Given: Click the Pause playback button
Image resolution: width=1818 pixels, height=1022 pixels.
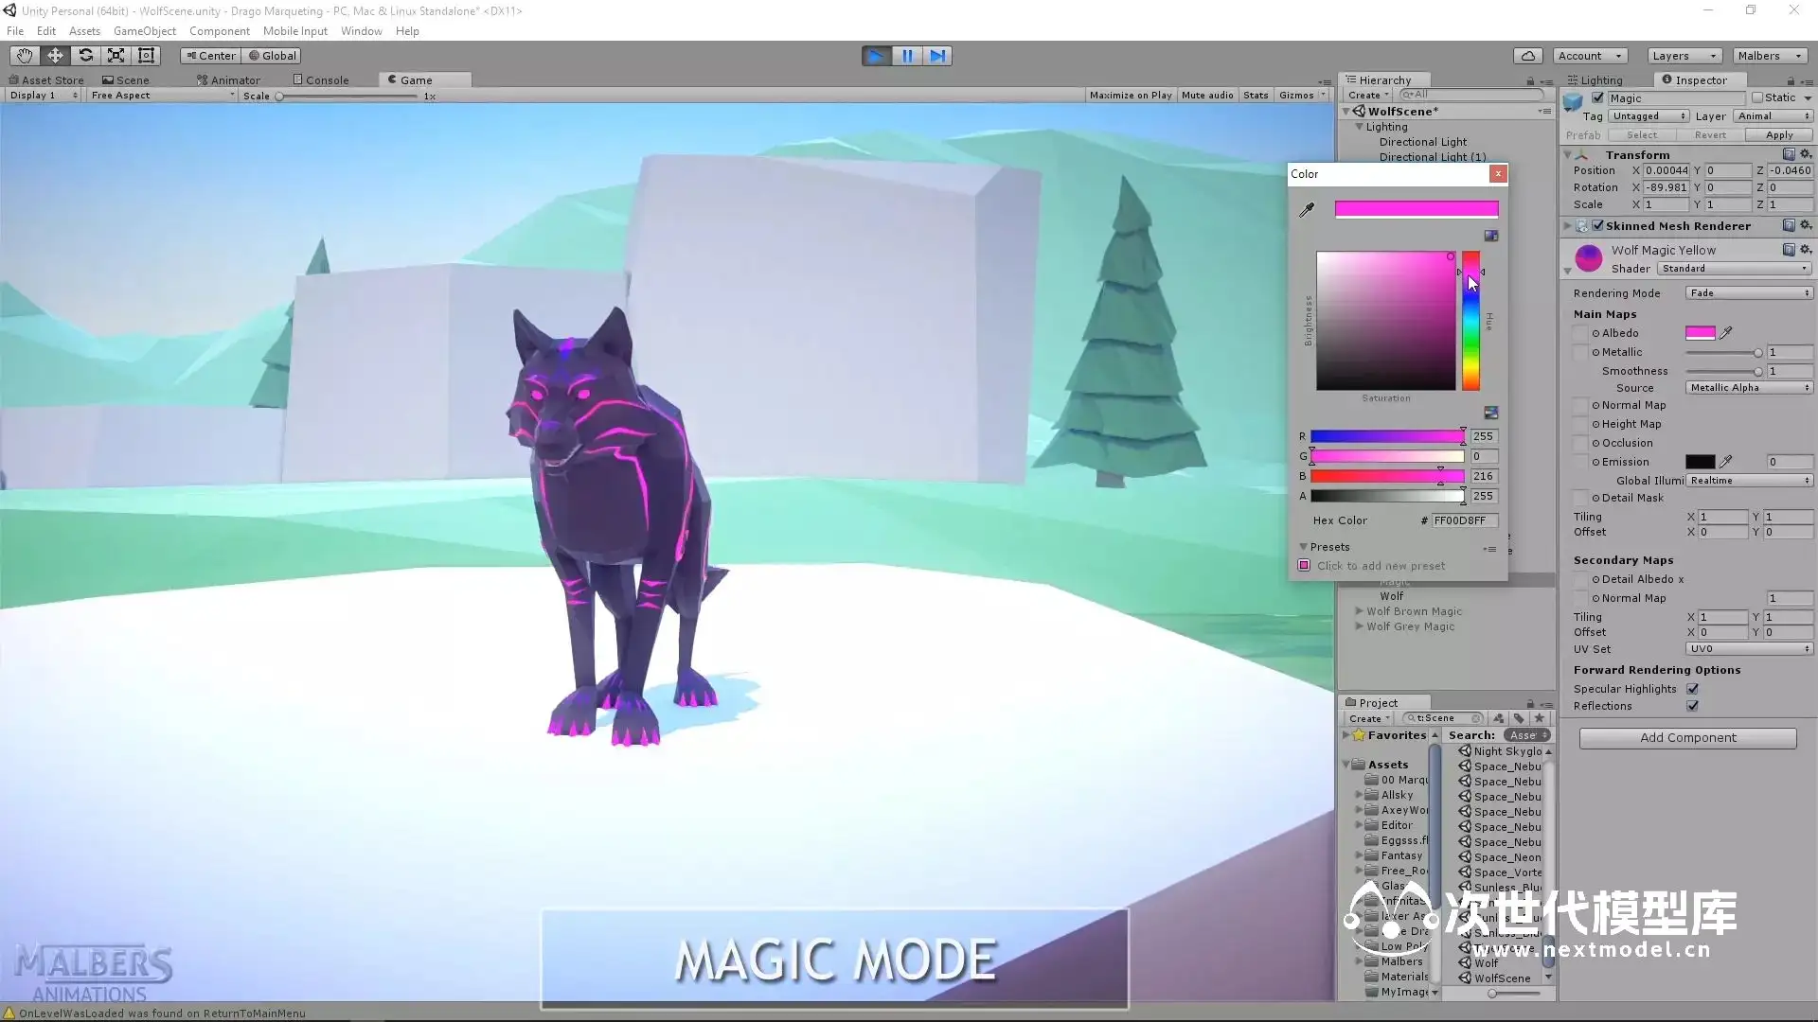Looking at the screenshot, I should (906, 56).
